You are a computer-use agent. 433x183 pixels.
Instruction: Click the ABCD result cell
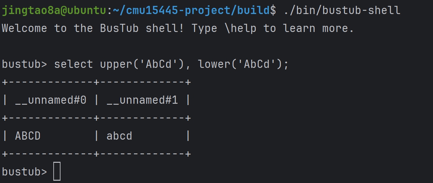28,136
